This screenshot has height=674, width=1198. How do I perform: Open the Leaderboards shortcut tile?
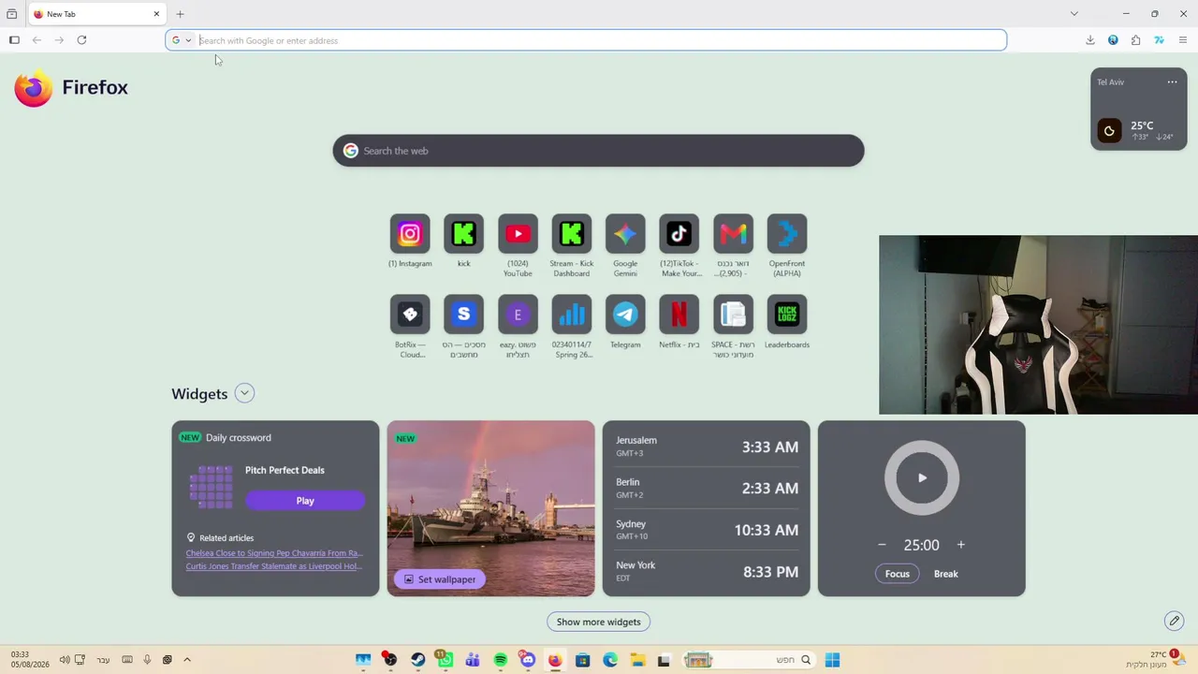click(786, 315)
